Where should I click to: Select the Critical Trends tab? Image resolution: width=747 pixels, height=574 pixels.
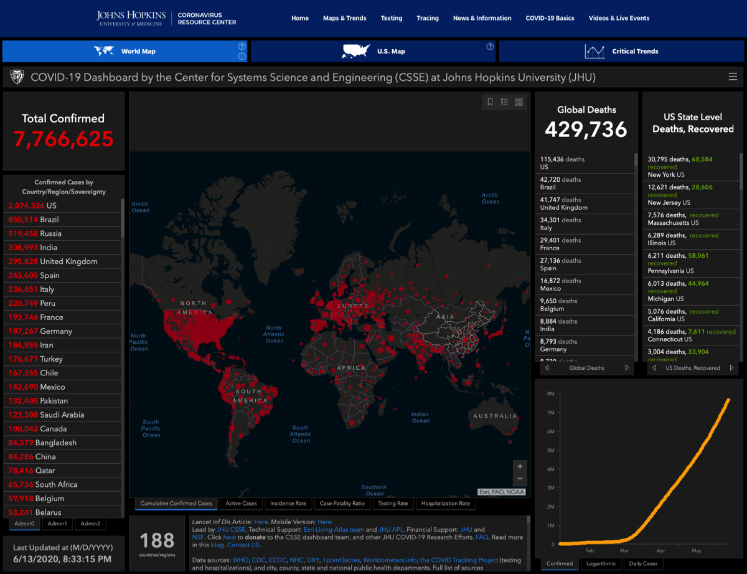(621, 51)
